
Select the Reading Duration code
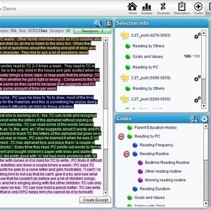tap(155, 189)
